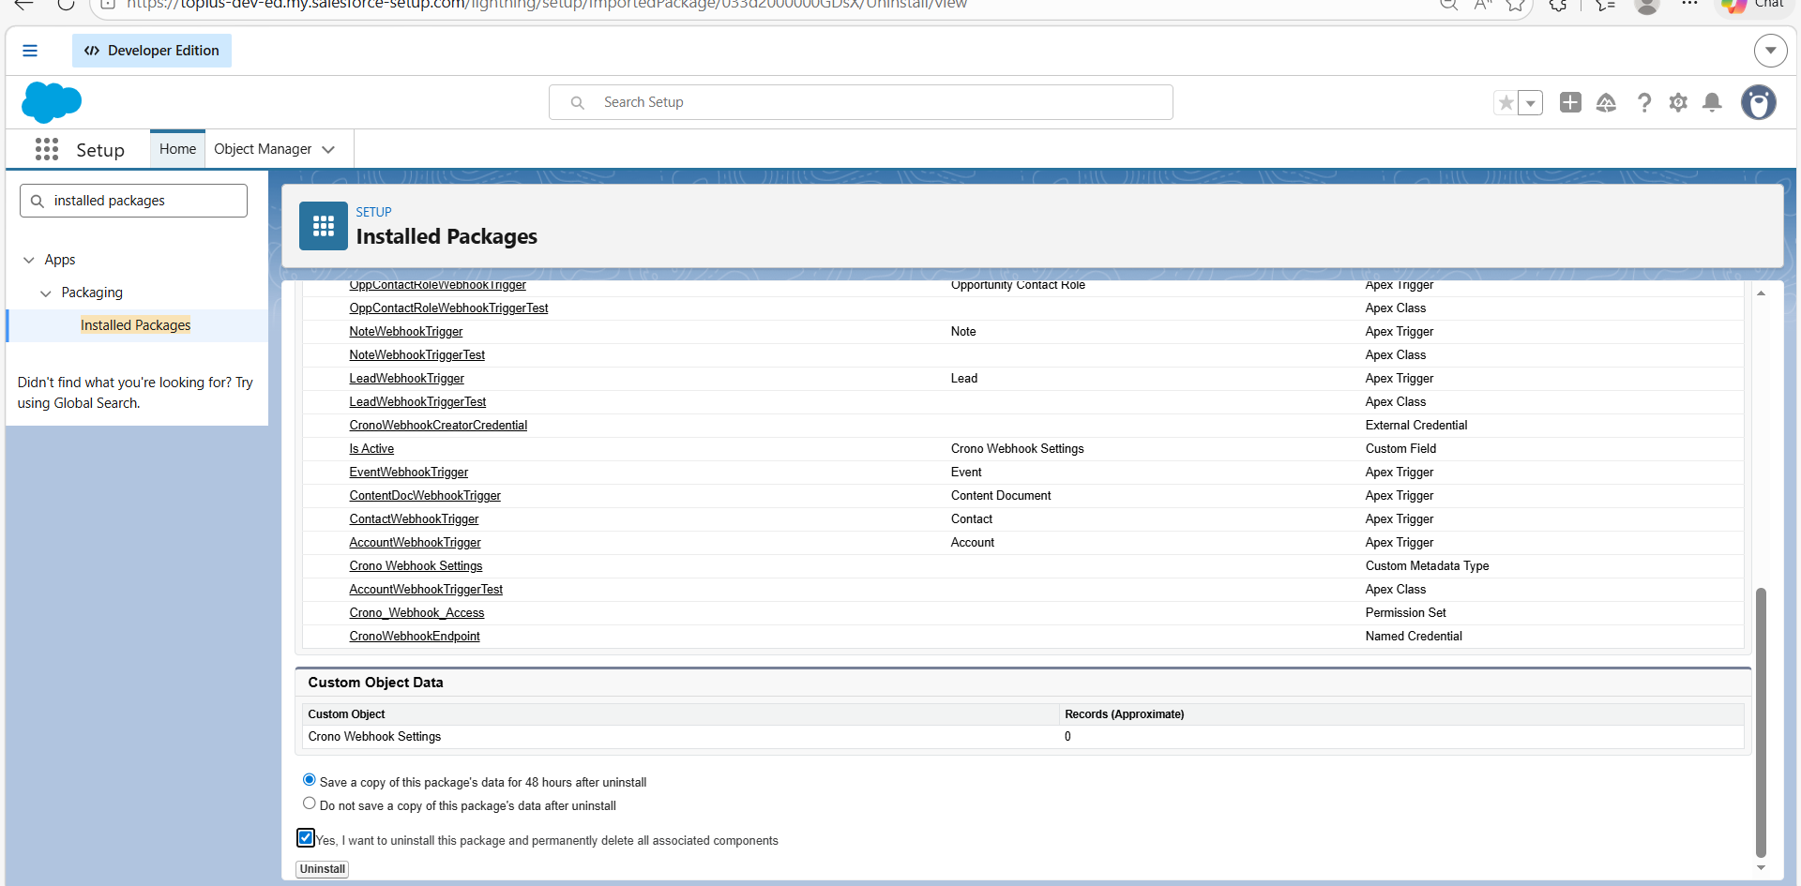Image resolution: width=1801 pixels, height=886 pixels.
Task: Click the Installed Packages header icon
Action: (324, 226)
